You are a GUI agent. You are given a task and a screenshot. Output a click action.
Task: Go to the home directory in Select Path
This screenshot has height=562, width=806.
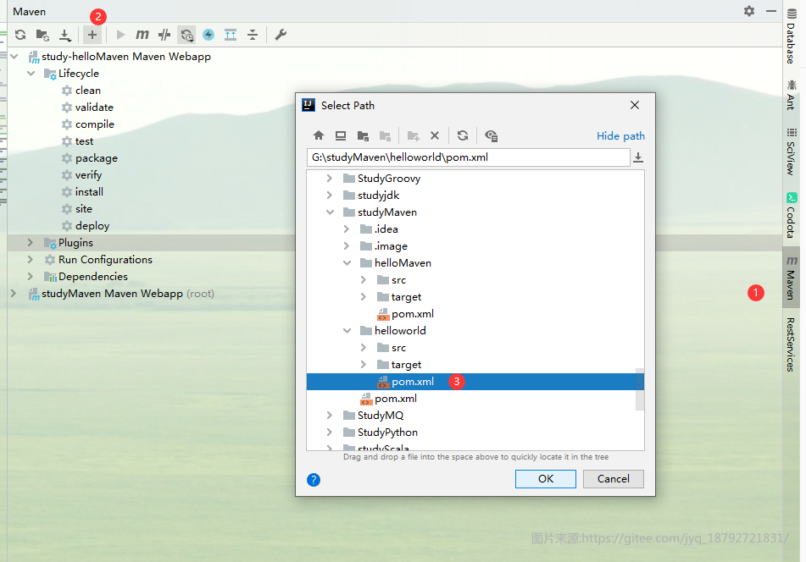(x=319, y=135)
